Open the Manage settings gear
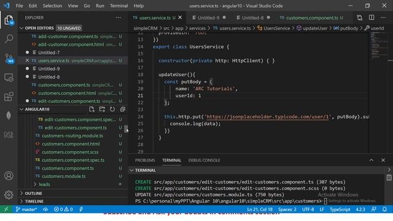The width and height of the screenshot is (393, 221). (9, 195)
